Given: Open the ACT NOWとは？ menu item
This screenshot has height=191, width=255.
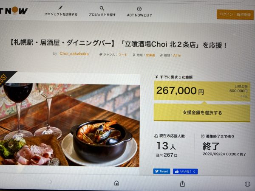Looking at the screenshot, I should pyautogui.click(x=139, y=15).
